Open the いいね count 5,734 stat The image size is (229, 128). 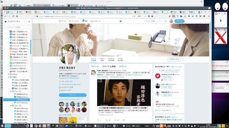[x=120, y=59]
